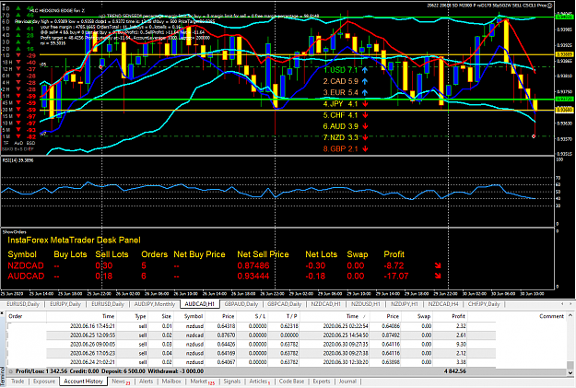Switch to the Signals tab
This screenshot has height=388, width=576.
pos(232,382)
